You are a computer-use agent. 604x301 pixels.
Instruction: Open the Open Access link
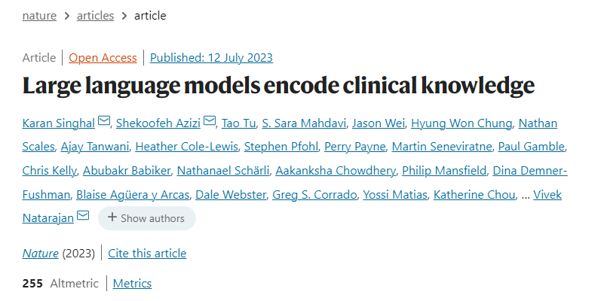click(x=103, y=57)
